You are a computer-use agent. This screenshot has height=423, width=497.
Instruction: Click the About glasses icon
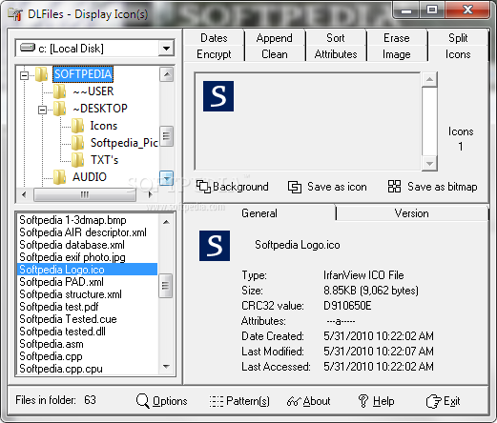(x=293, y=401)
